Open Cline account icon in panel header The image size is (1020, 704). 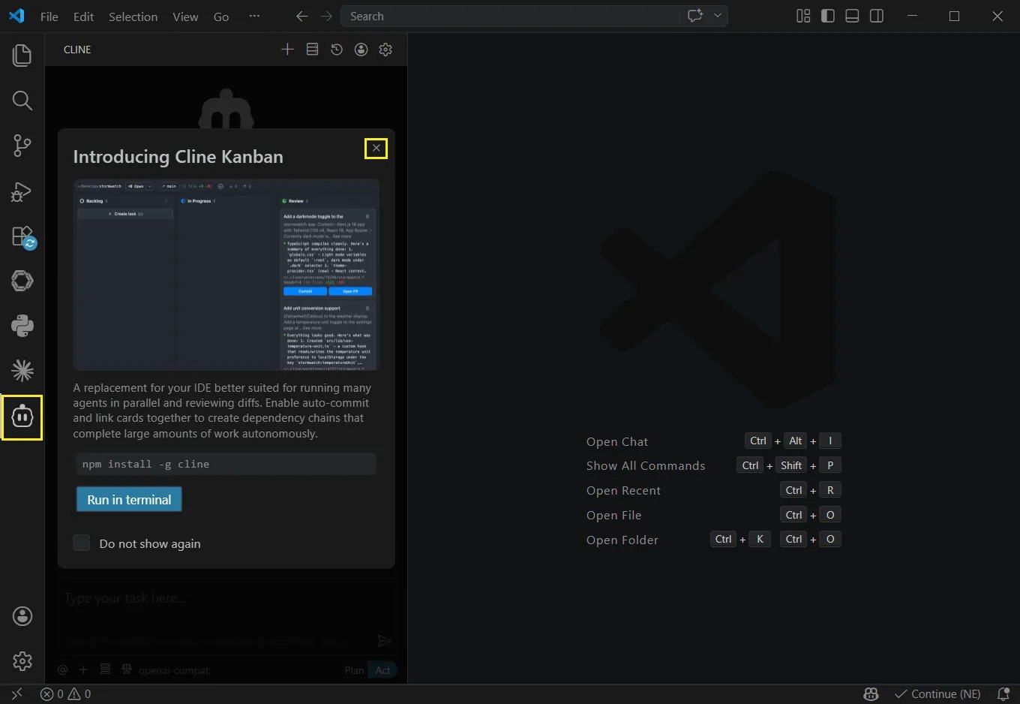[361, 50]
